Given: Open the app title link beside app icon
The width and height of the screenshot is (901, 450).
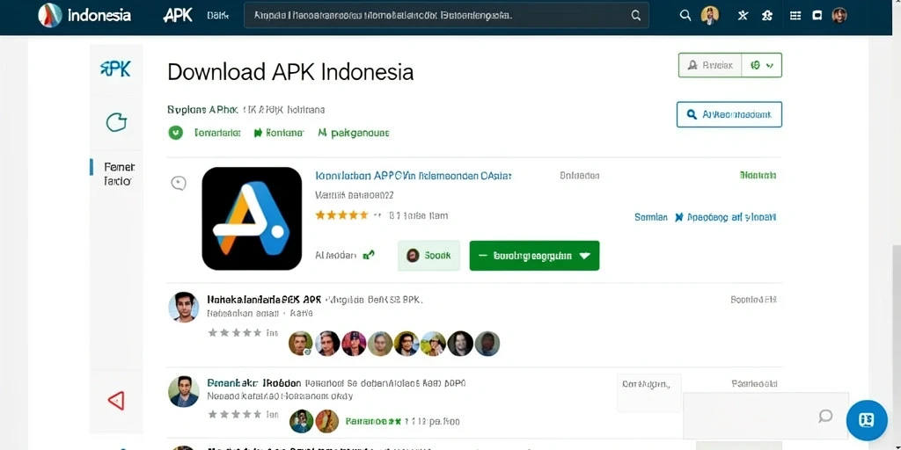Looking at the screenshot, I should [x=414, y=176].
